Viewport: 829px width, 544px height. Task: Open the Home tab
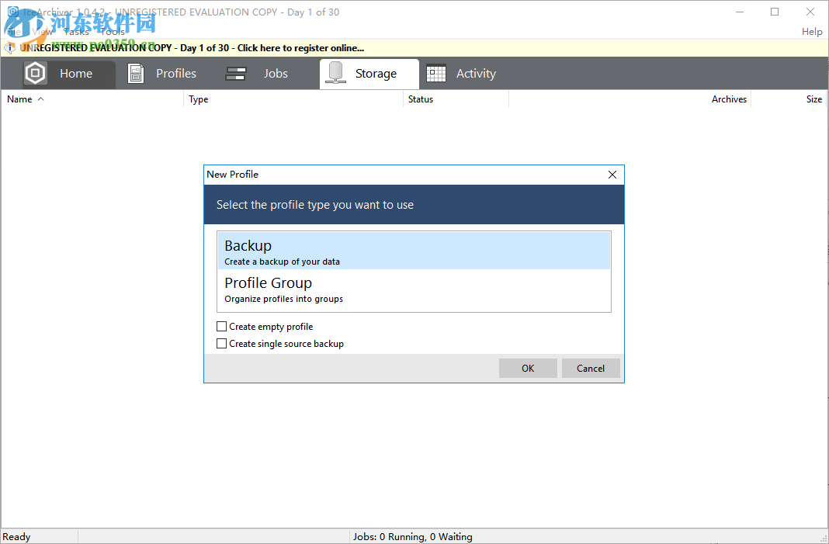(x=69, y=74)
